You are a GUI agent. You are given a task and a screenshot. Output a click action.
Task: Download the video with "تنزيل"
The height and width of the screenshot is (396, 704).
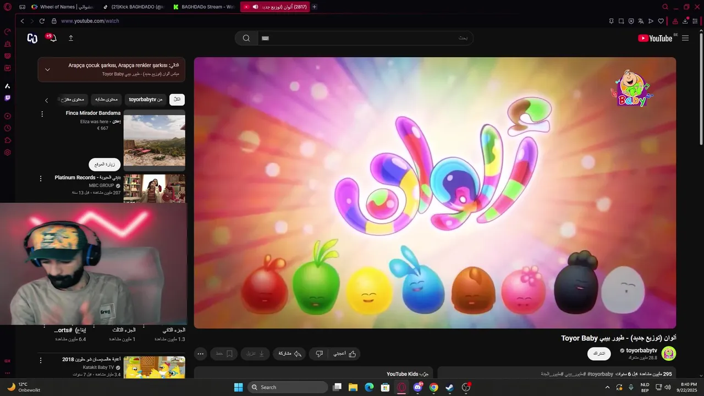click(x=256, y=354)
